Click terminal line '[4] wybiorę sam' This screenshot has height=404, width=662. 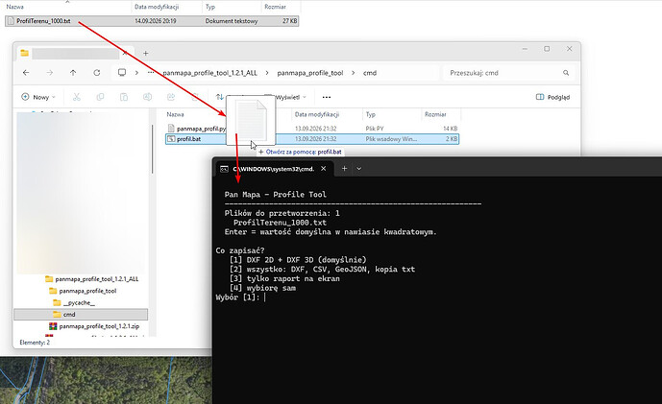262,288
